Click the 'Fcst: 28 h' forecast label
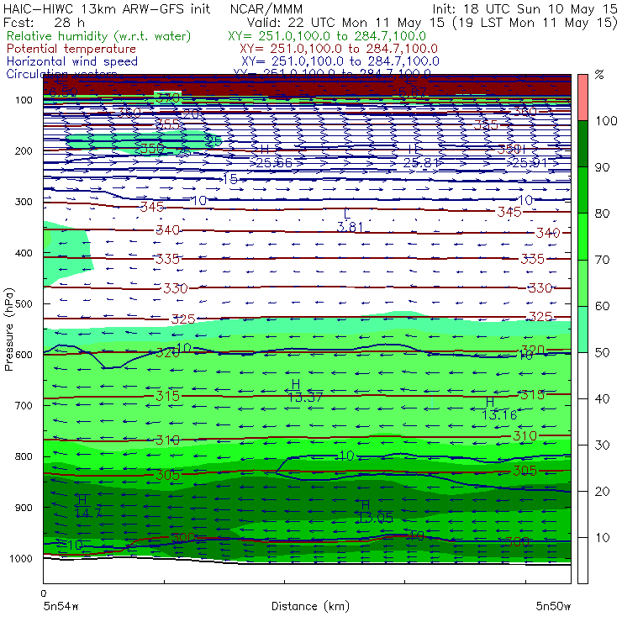This screenshot has width=622, height=622. coord(44,23)
